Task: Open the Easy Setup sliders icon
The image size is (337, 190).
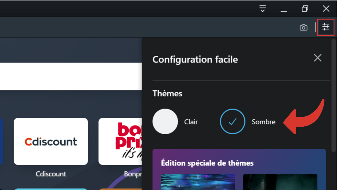Action: (326, 27)
